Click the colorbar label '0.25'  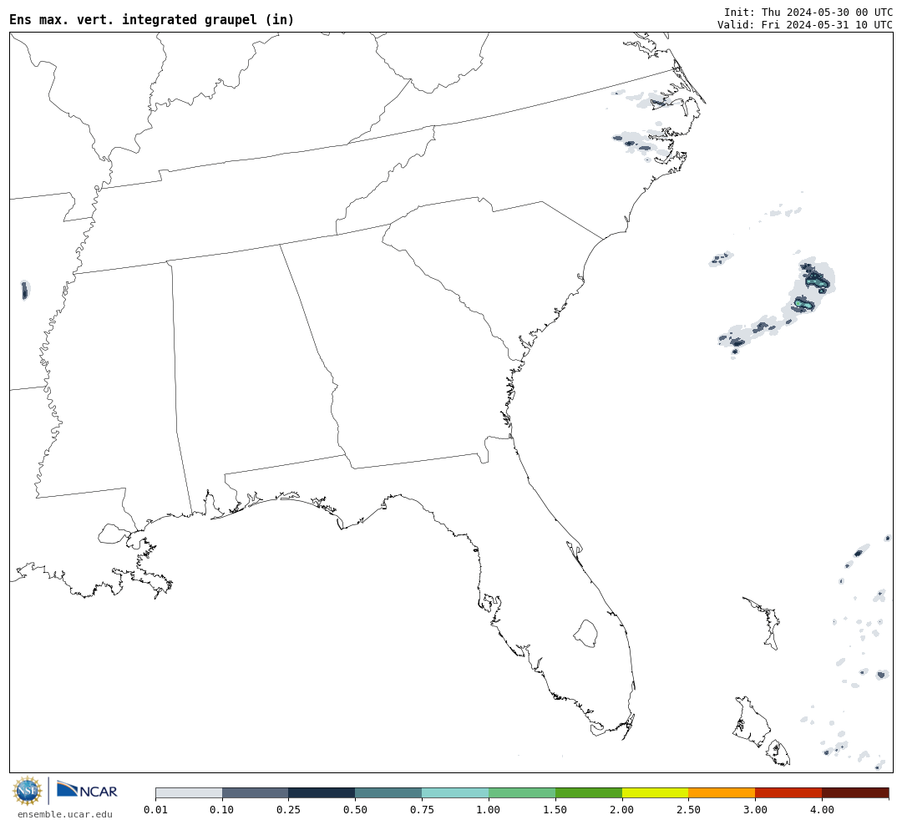[289, 809]
